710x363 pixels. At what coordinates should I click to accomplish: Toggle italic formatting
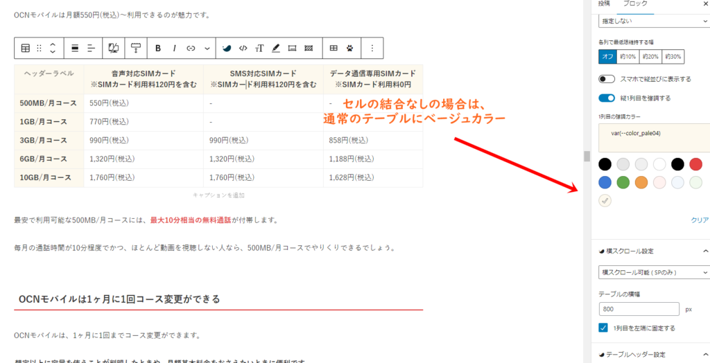click(174, 48)
